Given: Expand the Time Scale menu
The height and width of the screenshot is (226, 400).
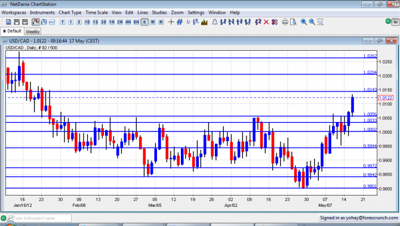Looking at the screenshot, I should pos(97,13).
